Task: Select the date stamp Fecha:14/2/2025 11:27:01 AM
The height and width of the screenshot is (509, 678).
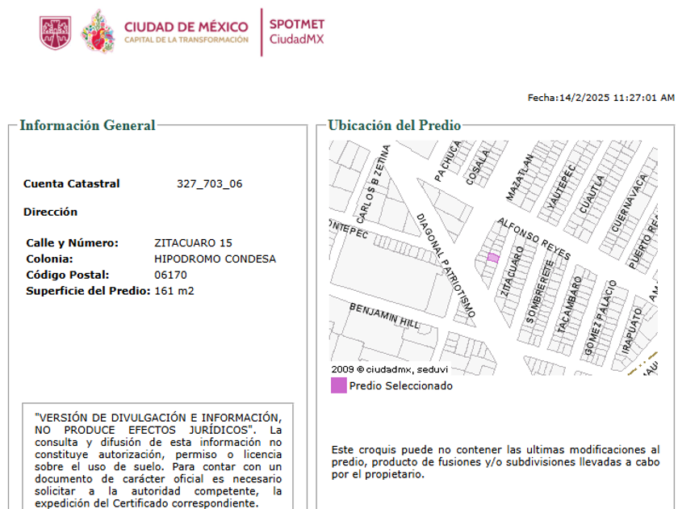Action: (601, 98)
